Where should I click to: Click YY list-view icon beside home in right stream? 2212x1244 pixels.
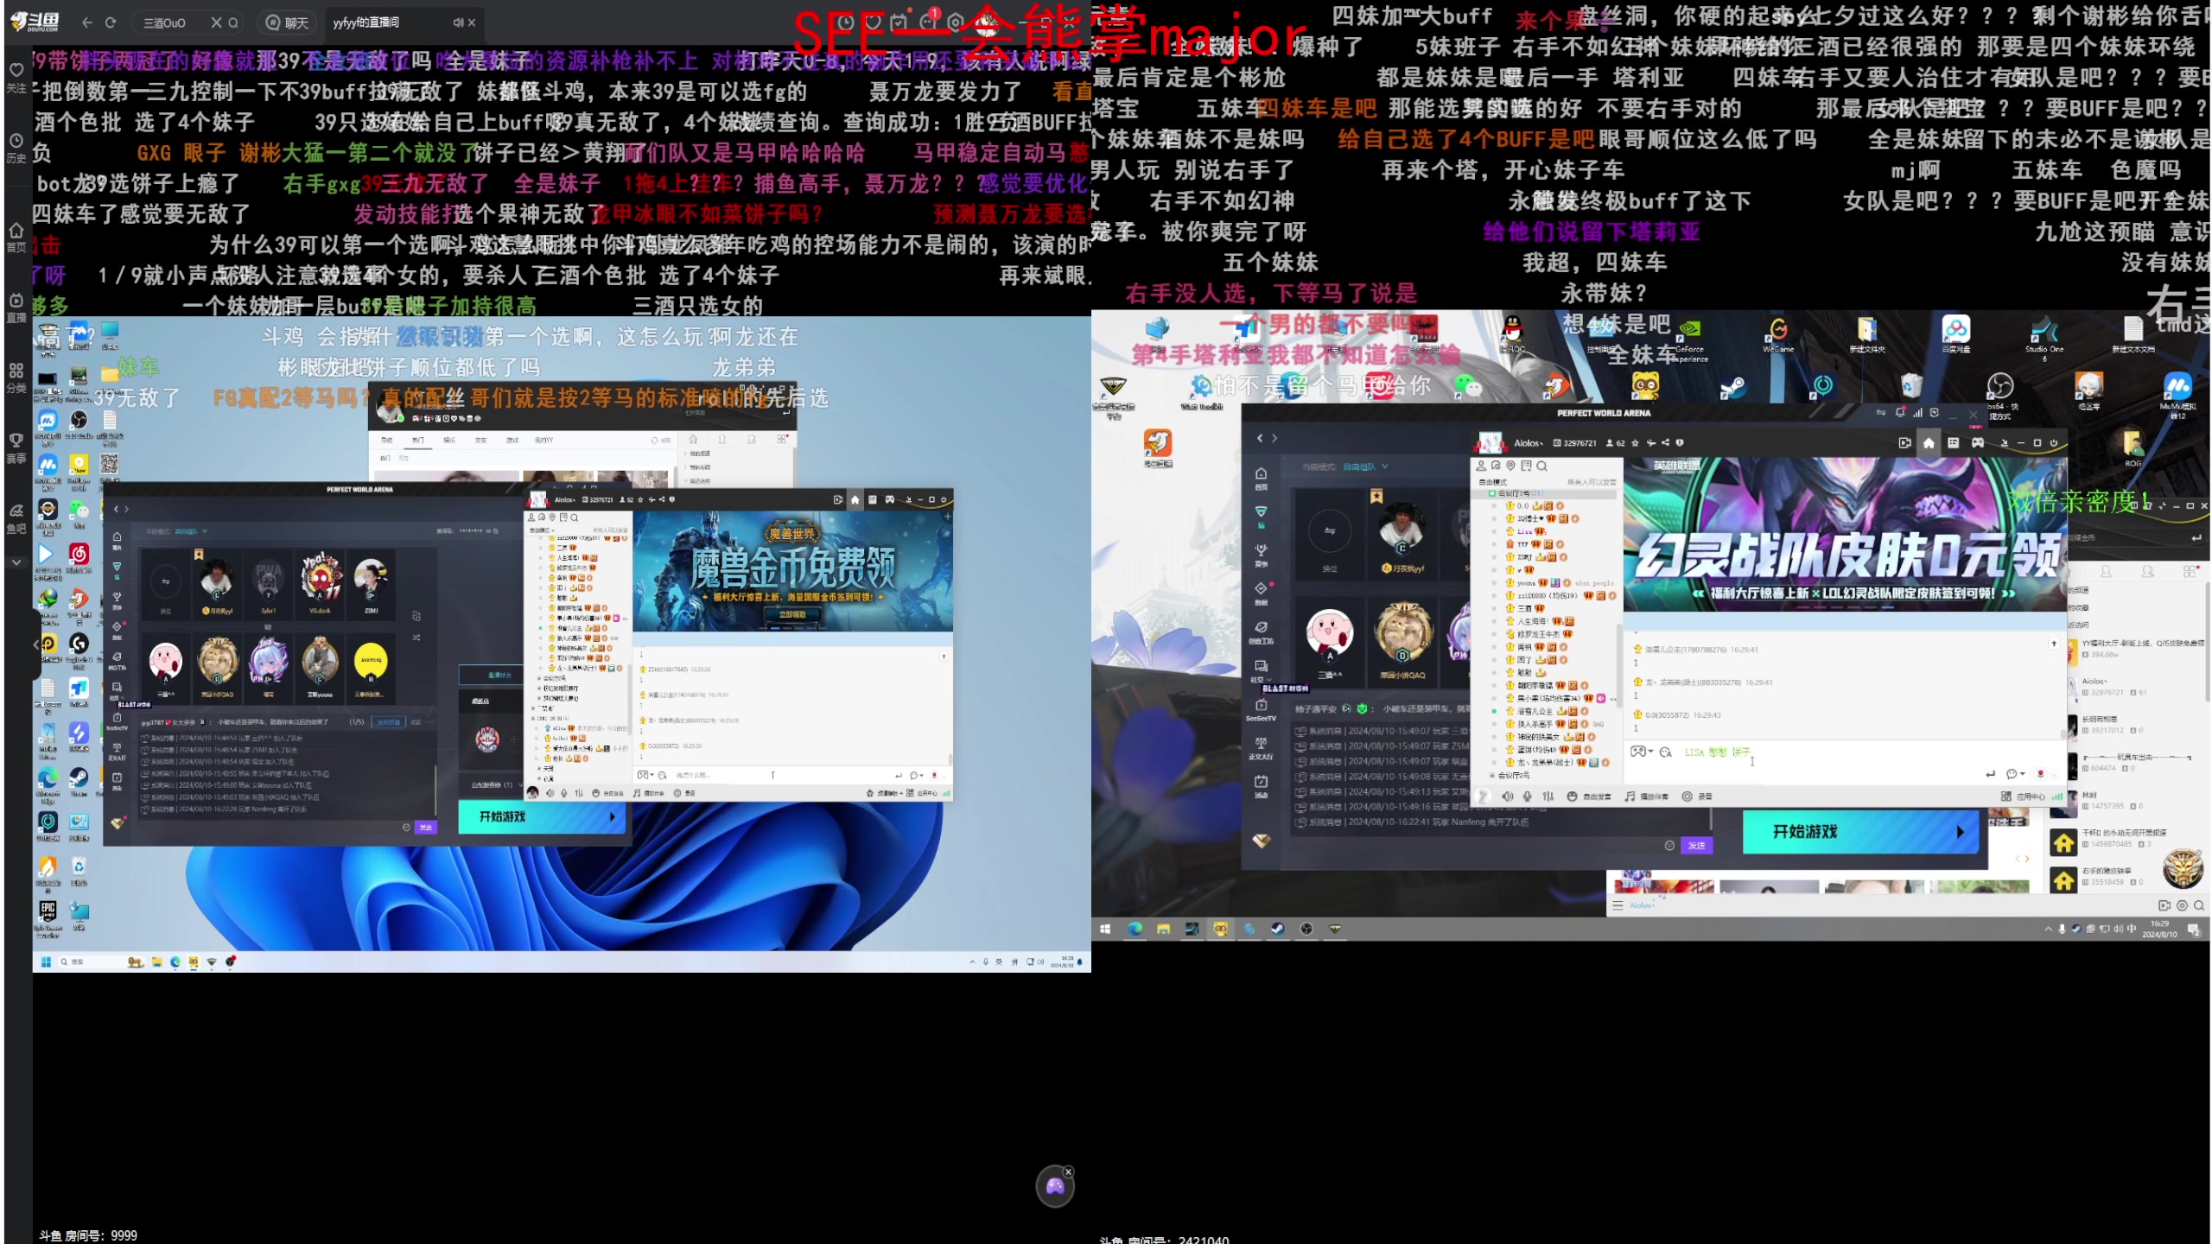(x=1953, y=443)
